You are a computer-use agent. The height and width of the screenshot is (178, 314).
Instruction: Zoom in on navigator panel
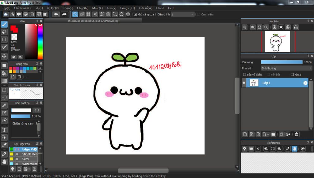[253, 27]
